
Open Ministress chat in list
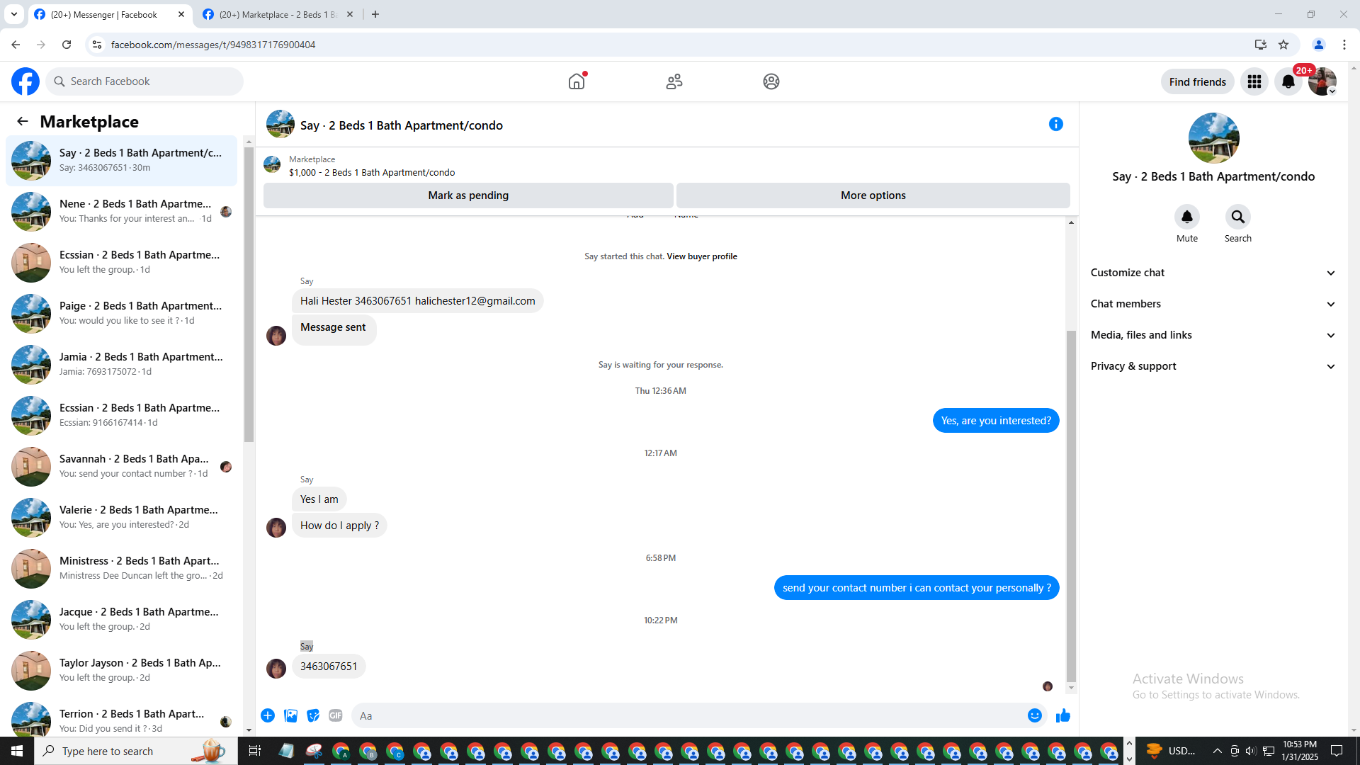coord(122,568)
